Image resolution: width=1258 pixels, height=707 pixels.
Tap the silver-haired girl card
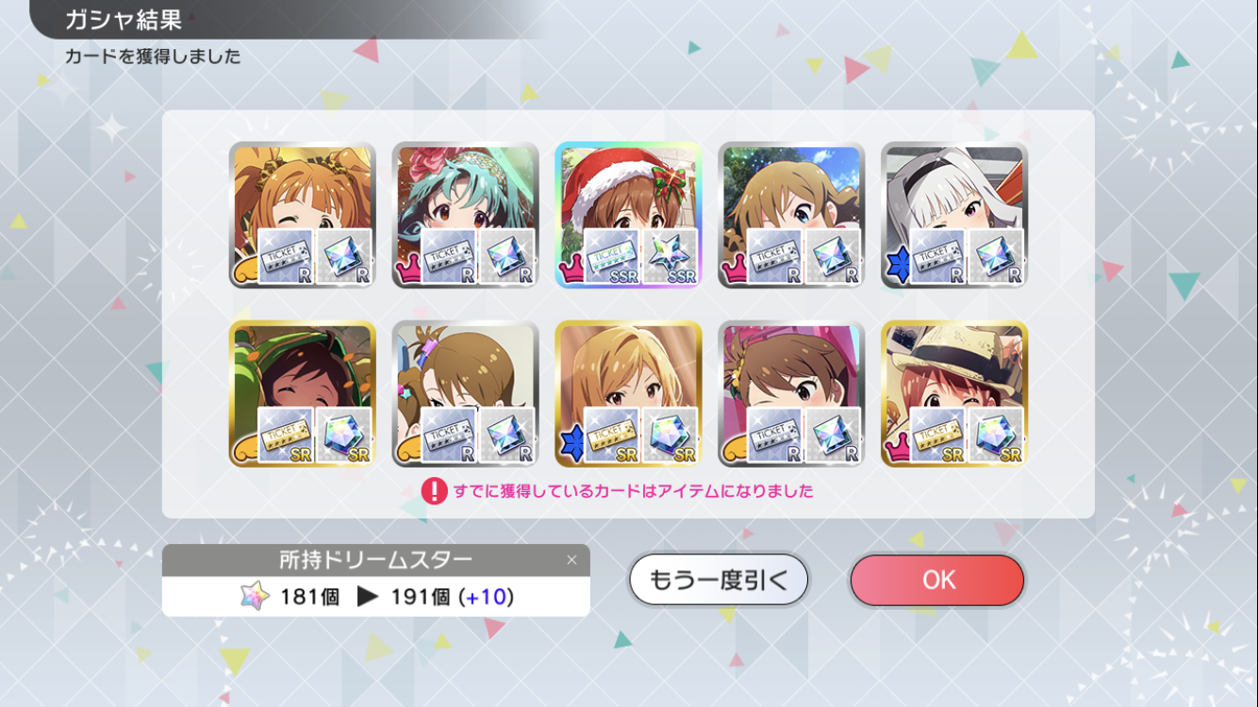click(954, 215)
